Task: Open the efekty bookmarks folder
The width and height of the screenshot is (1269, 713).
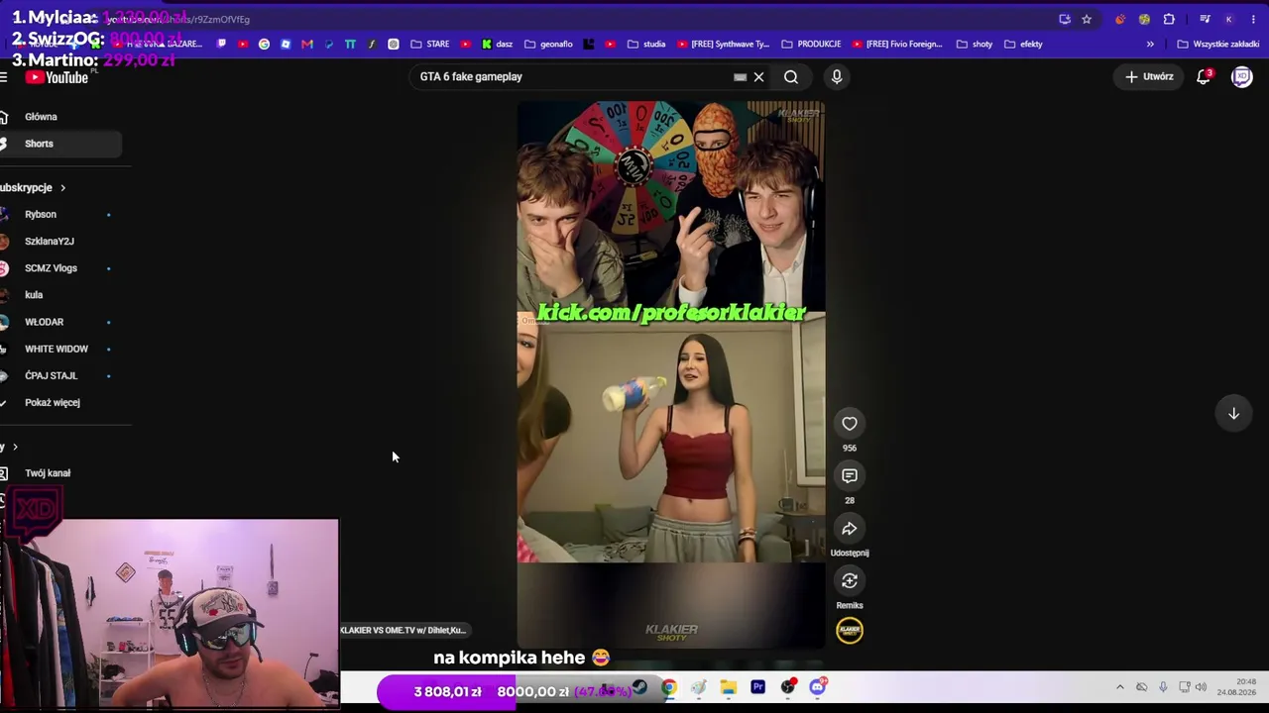Action: [x=1023, y=44]
